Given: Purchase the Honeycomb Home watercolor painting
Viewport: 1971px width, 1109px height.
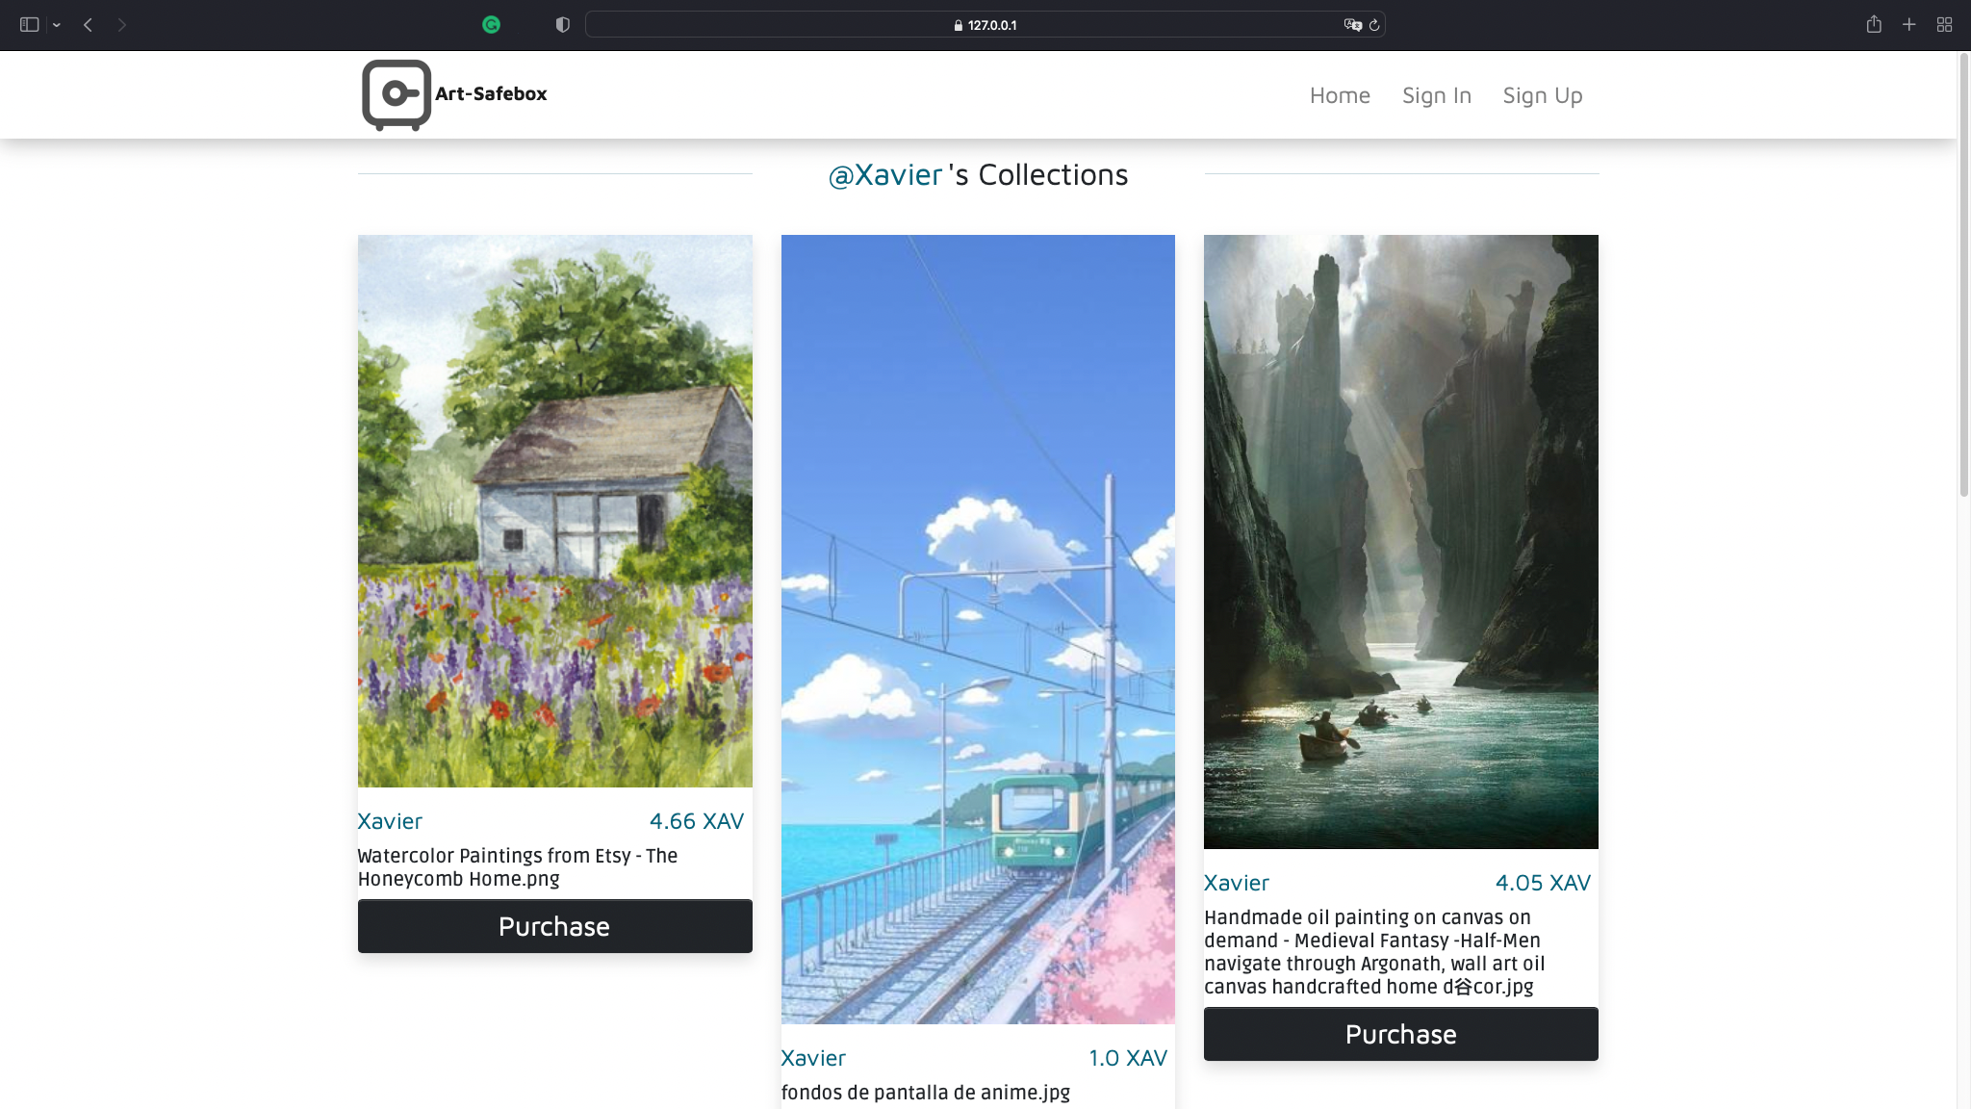Looking at the screenshot, I should click(554, 926).
